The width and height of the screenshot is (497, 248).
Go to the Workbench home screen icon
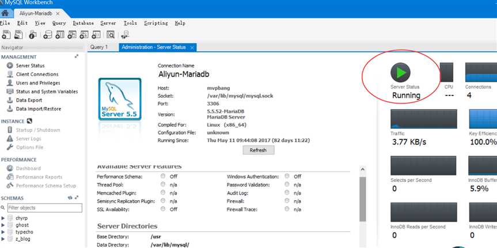[x=5, y=13]
